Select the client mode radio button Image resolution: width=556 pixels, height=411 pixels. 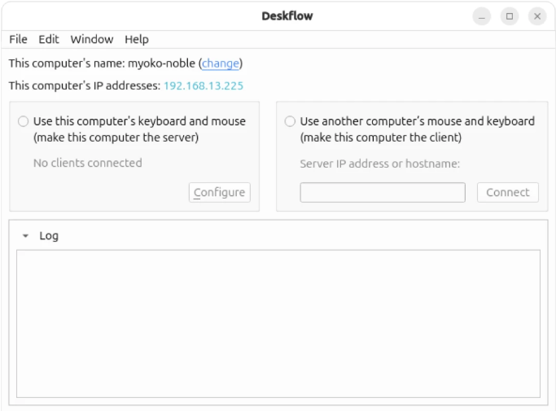click(x=290, y=121)
